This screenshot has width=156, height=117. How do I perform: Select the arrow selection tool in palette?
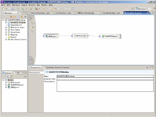click(x=31, y=17)
